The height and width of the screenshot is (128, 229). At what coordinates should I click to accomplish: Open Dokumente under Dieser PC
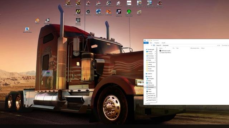coord(151,85)
